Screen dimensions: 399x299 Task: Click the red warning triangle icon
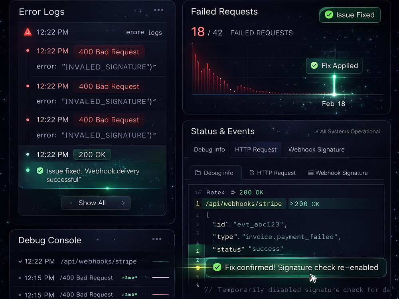28,32
